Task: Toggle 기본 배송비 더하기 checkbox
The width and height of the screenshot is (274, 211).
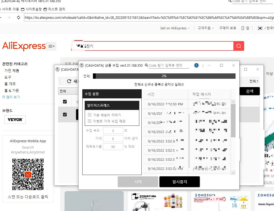Action: coord(90,115)
